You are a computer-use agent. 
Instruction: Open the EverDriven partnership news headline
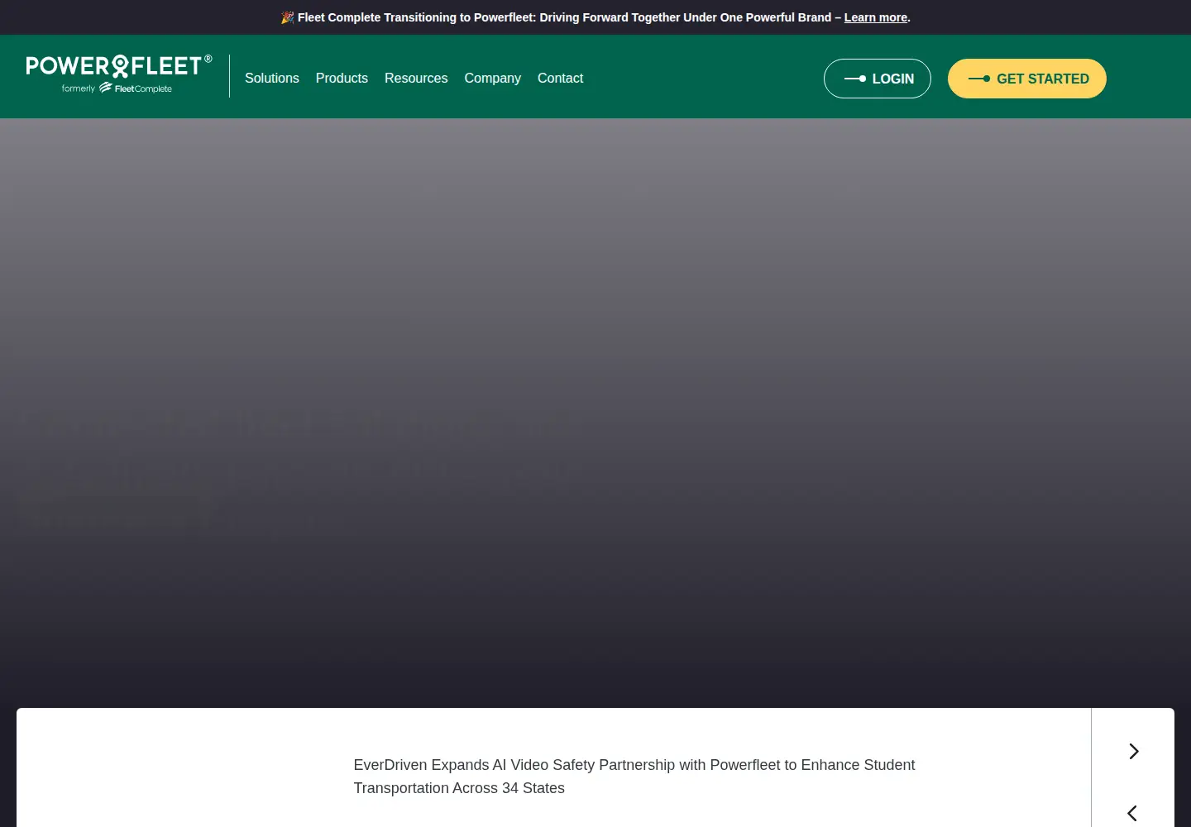634,777
